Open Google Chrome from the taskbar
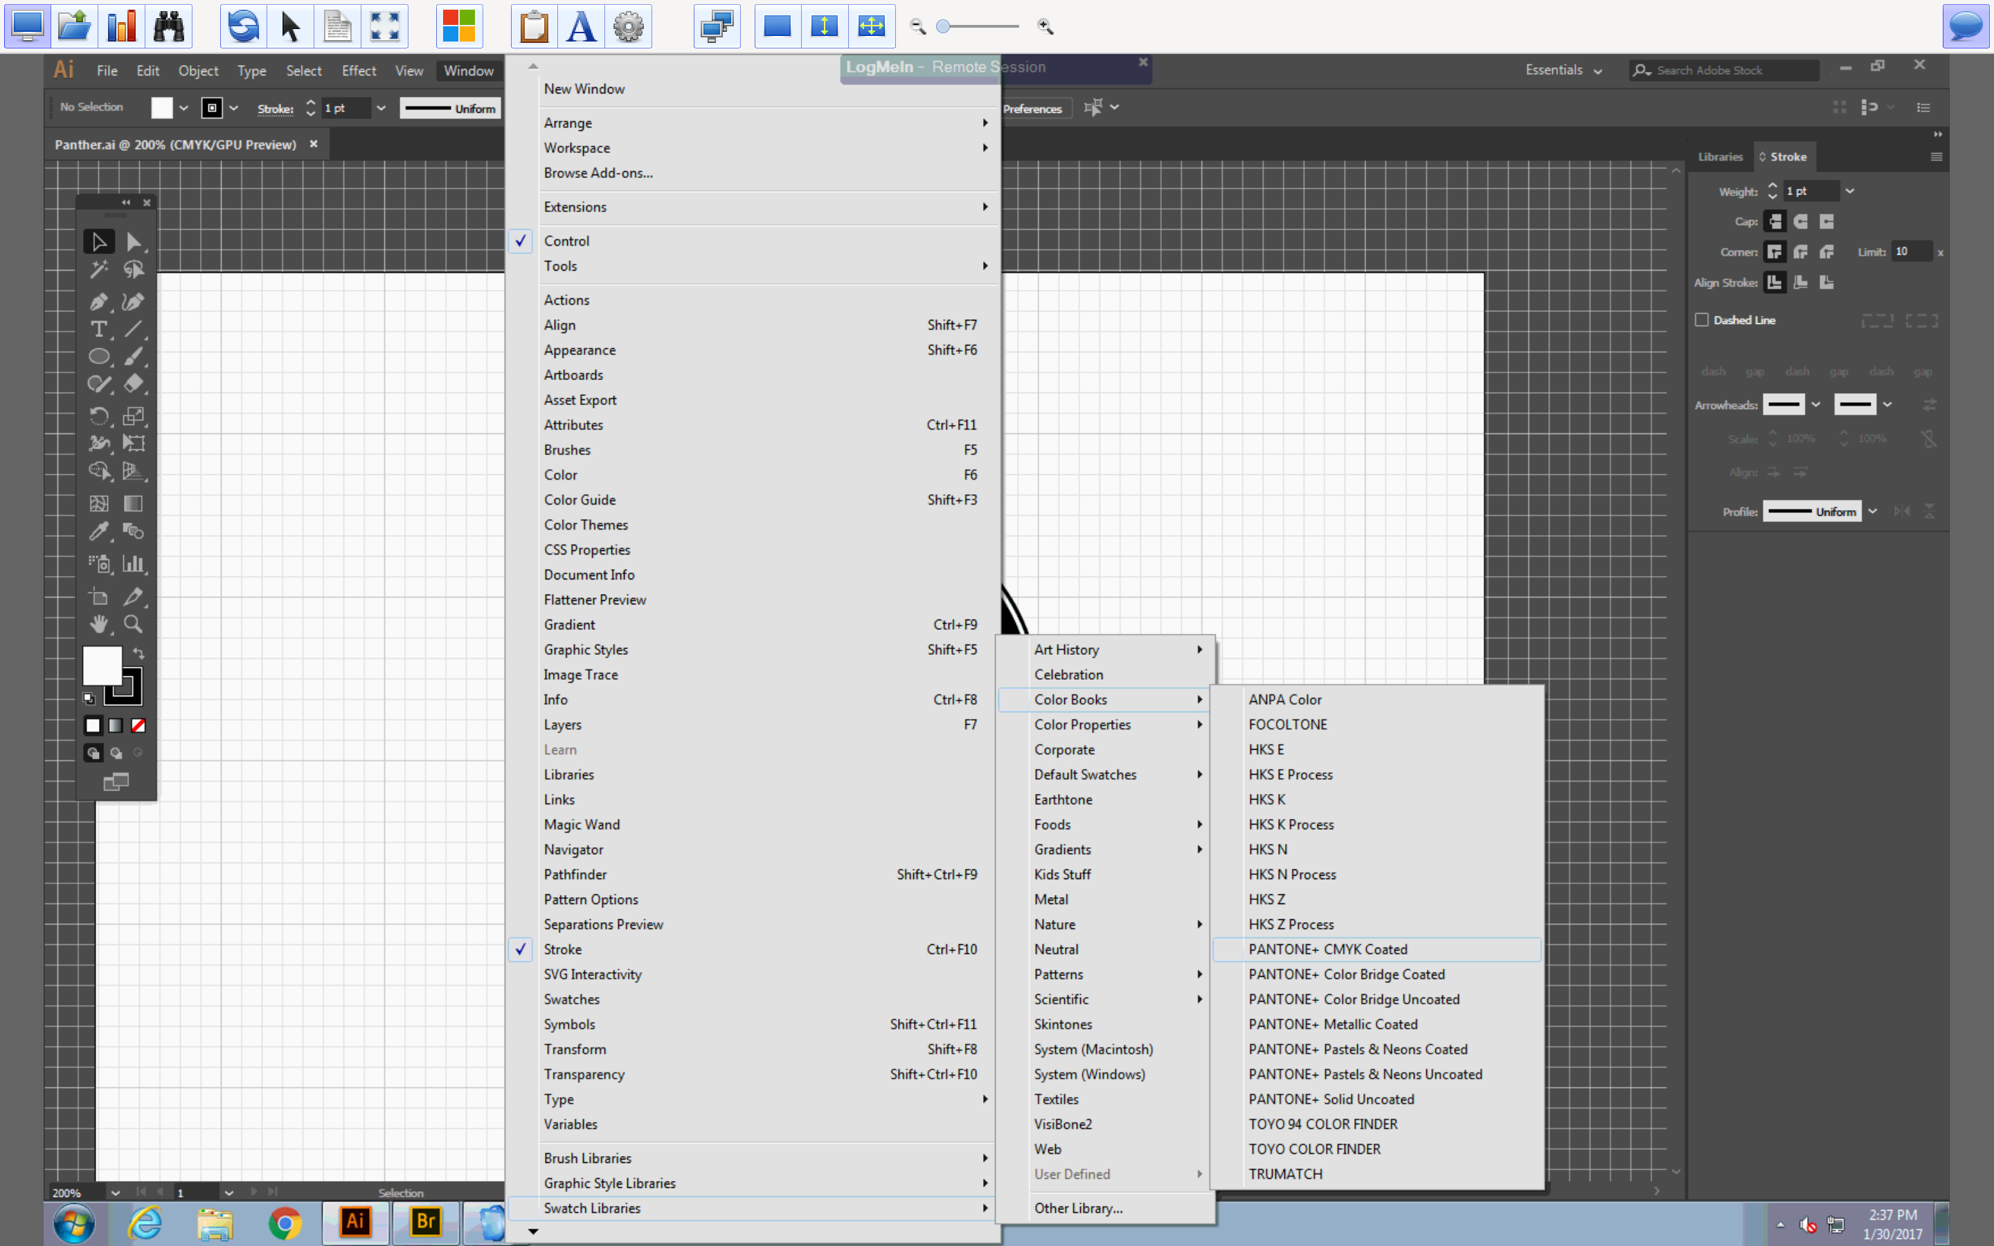Viewport: 1994px width, 1246px height. click(x=285, y=1223)
